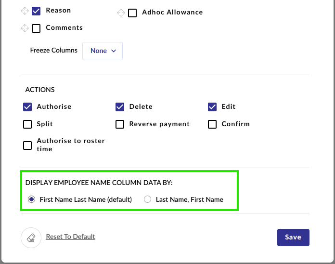Uncheck the Edit action checkbox
The image size is (335, 264).
212,107
